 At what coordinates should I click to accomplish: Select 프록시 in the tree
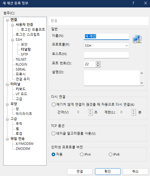[21, 74]
